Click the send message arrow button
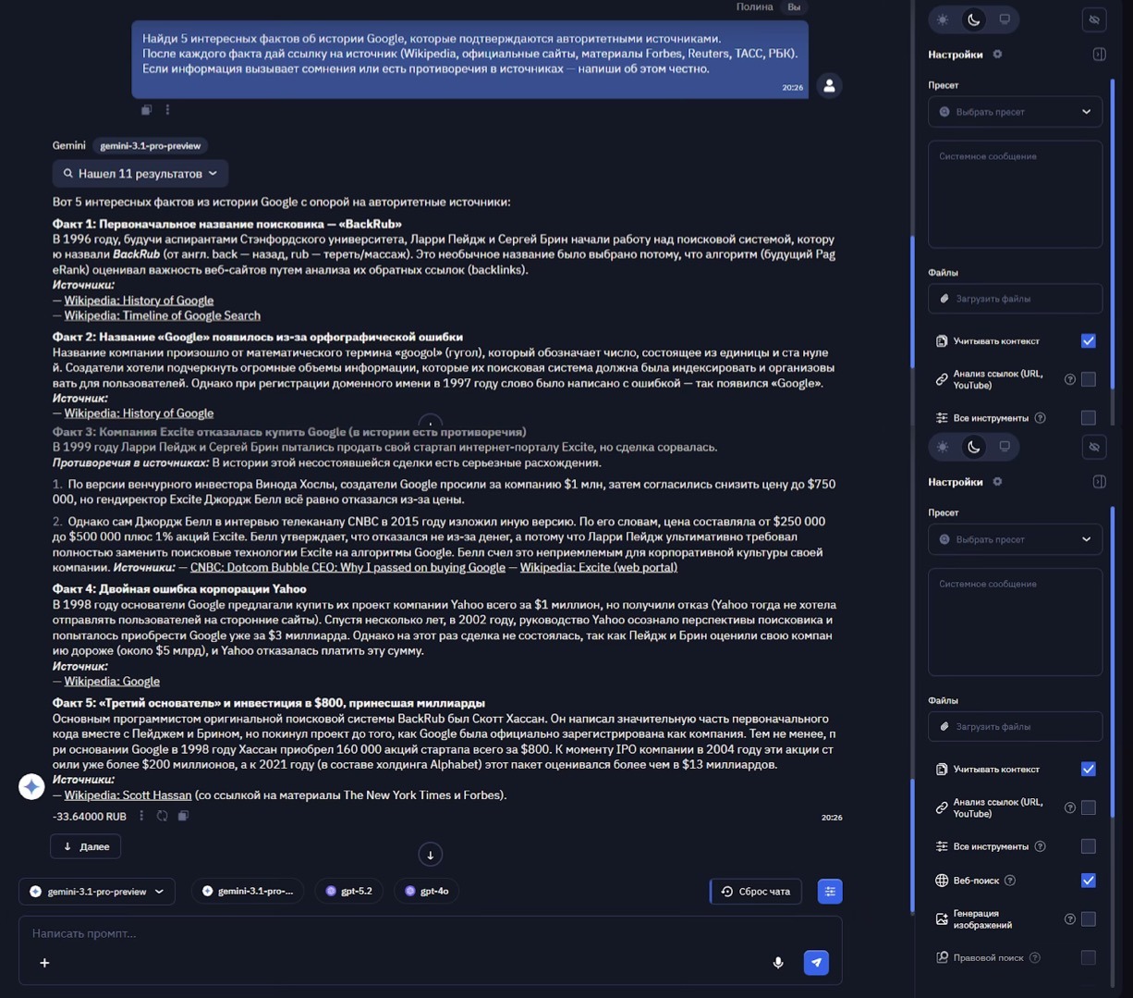The image size is (1133, 998). (816, 963)
